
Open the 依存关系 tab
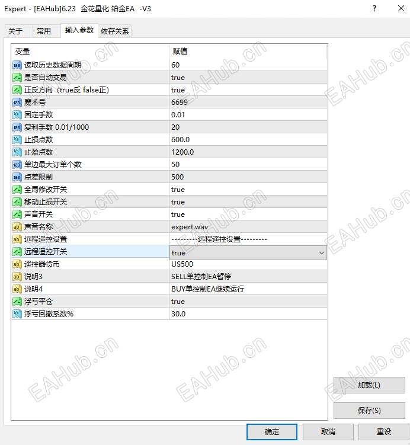click(x=114, y=31)
